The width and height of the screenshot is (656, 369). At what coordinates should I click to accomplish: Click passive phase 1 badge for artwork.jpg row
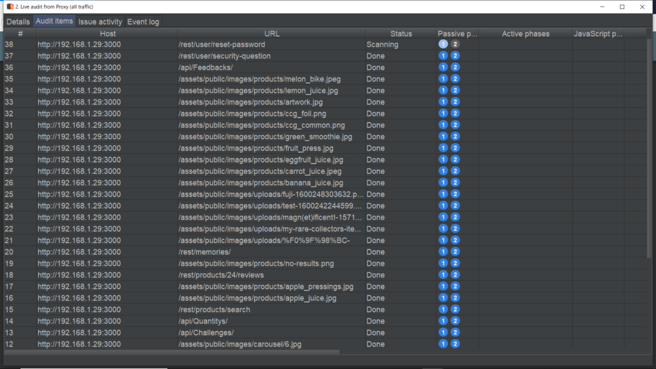coord(443,102)
